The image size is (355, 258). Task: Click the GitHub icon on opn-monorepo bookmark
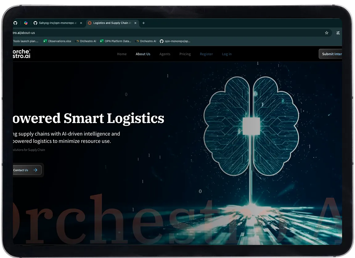161,41
